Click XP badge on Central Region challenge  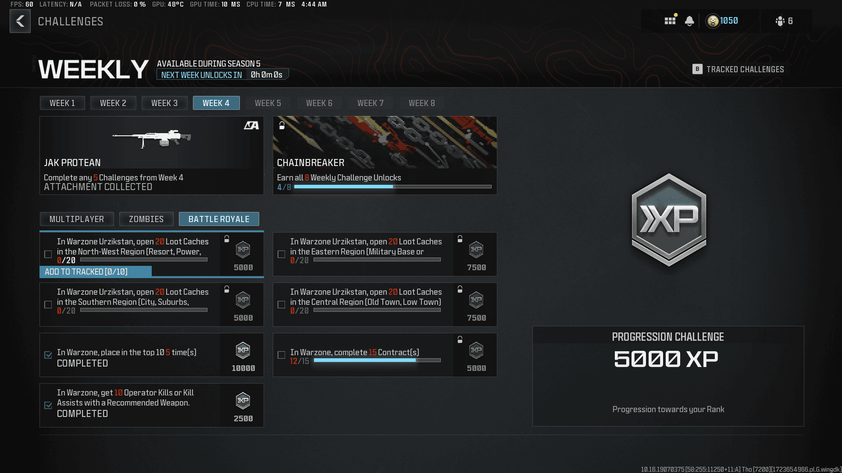coord(476,300)
